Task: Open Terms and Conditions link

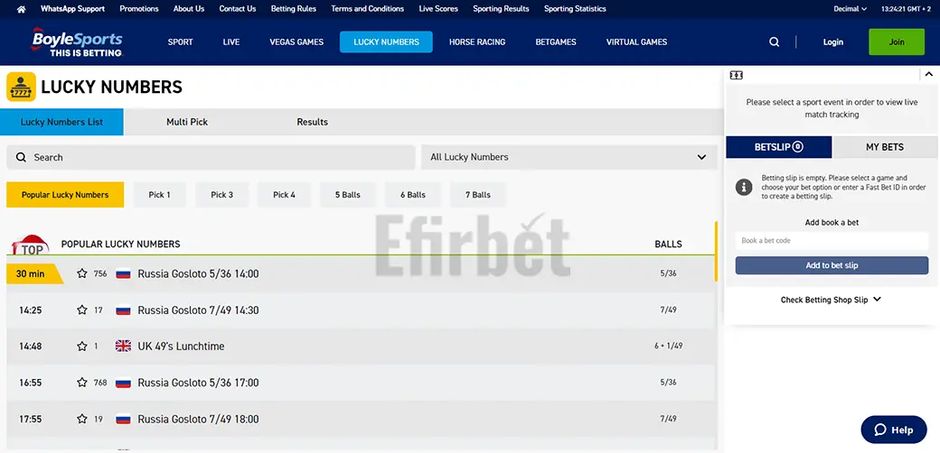Action: (368, 9)
